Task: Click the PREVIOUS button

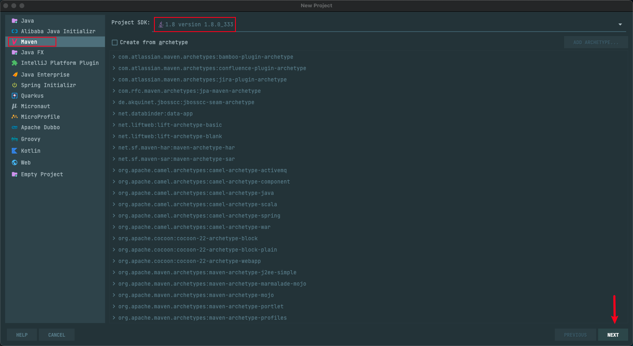Action: (x=575, y=335)
